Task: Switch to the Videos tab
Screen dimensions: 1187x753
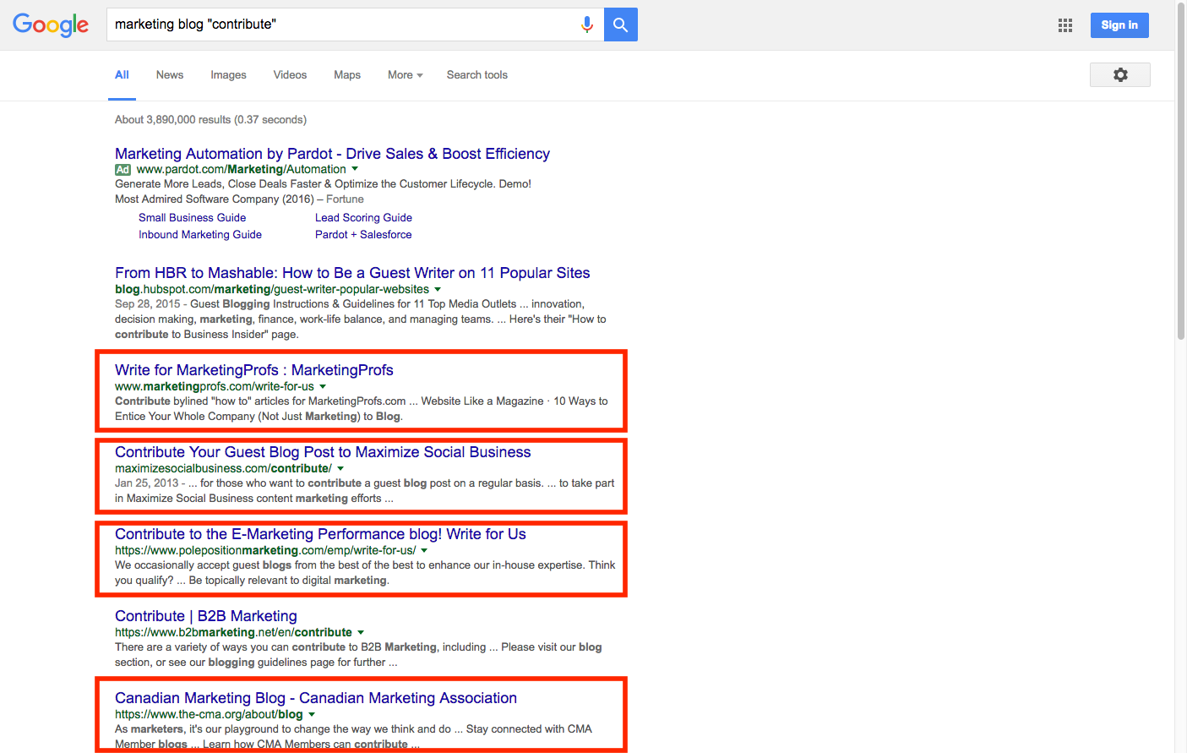Action: click(290, 75)
